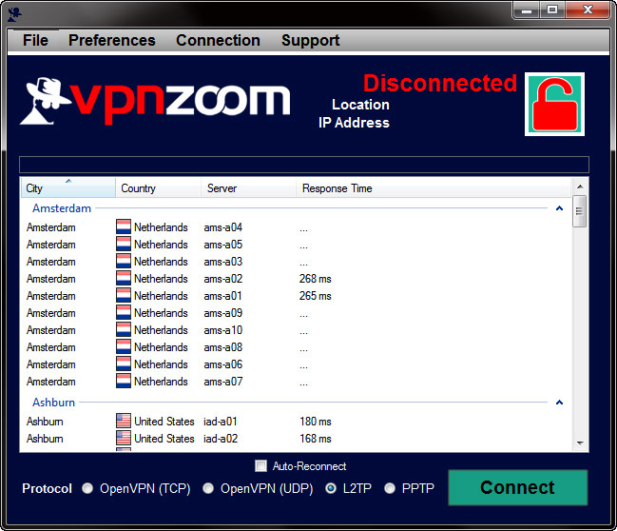This screenshot has width=617, height=531.
Task: Click the Netherlands flag for ams-a06
Action: coord(124,364)
